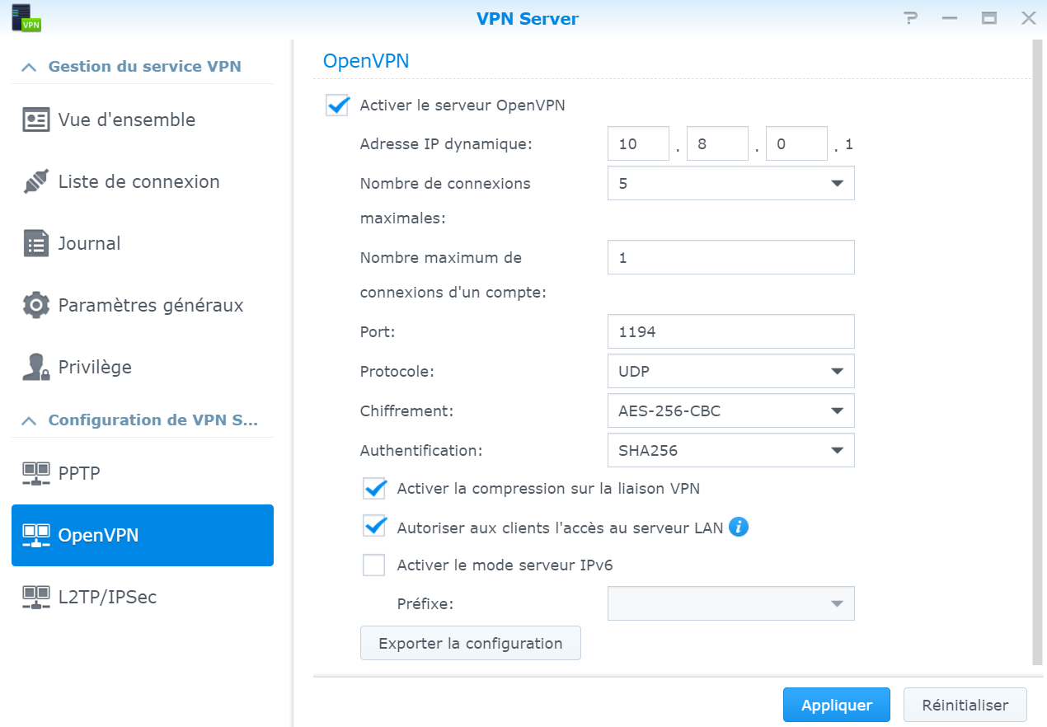
Task: Click Exporter la configuration button
Action: pyautogui.click(x=470, y=644)
